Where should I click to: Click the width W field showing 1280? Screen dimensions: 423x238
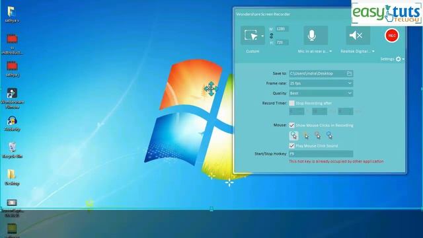click(282, 29)
